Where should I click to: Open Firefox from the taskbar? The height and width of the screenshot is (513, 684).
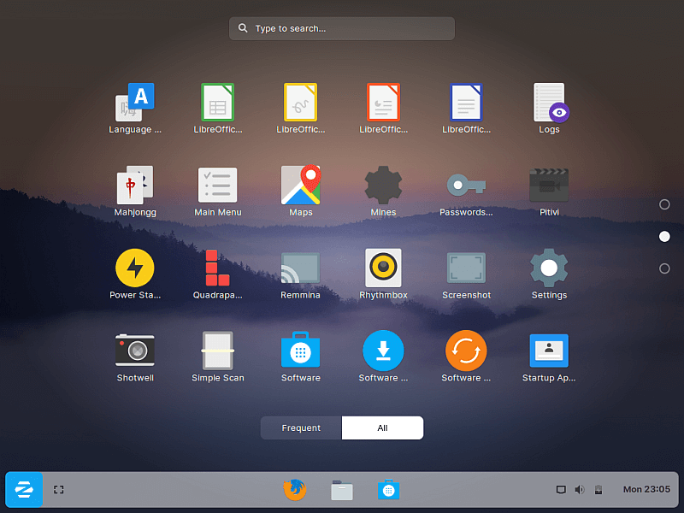tap(294, 489)
